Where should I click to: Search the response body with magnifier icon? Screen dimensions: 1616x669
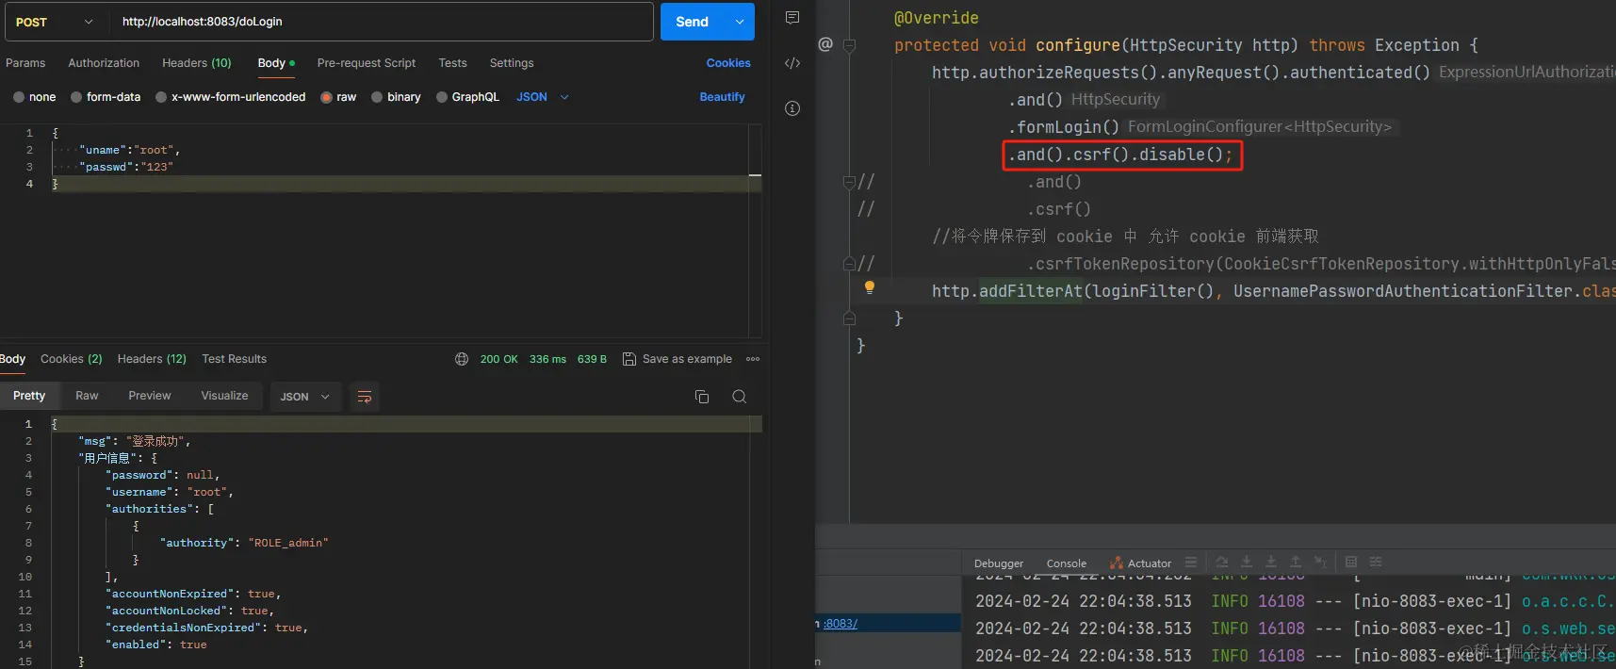(x=740, y=397)
